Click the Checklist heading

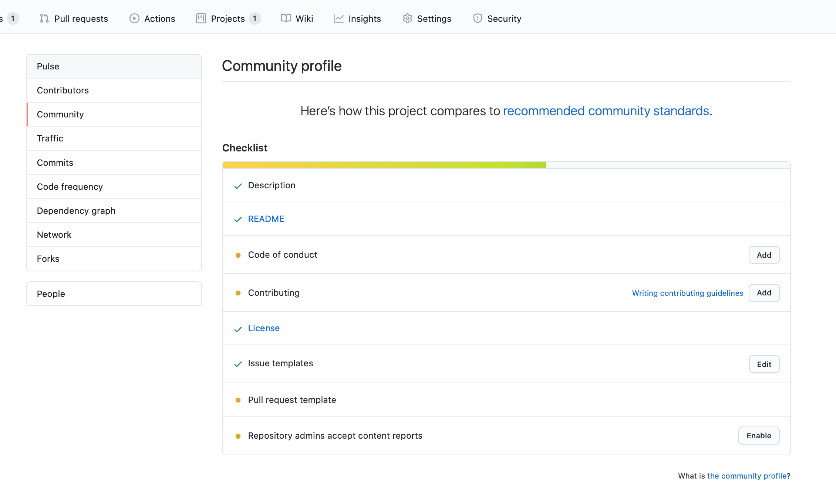245,148
